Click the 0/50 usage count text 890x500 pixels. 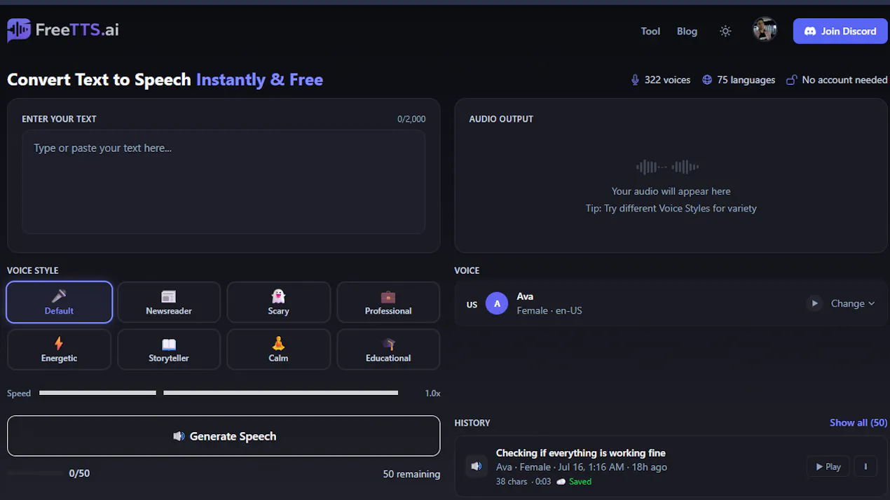point(79,473)
